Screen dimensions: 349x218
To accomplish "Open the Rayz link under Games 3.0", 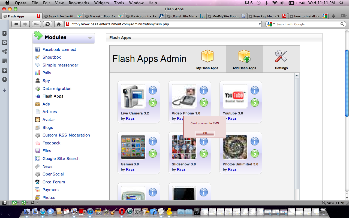I will coord(130,169).
